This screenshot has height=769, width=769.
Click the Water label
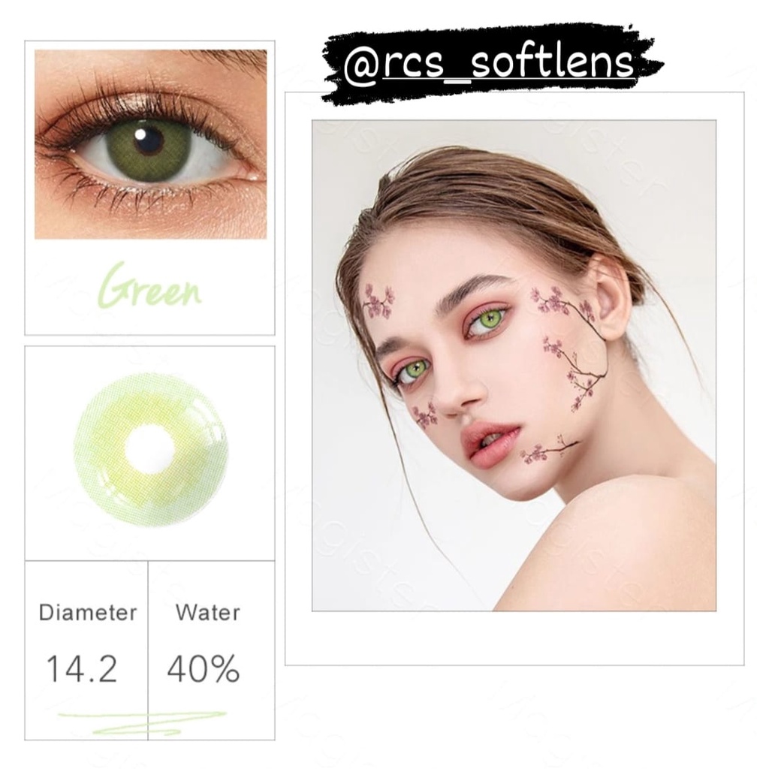point(208,613)
